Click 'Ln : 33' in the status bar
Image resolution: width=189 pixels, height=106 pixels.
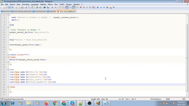pyautogui.click(x=121, y=99)
